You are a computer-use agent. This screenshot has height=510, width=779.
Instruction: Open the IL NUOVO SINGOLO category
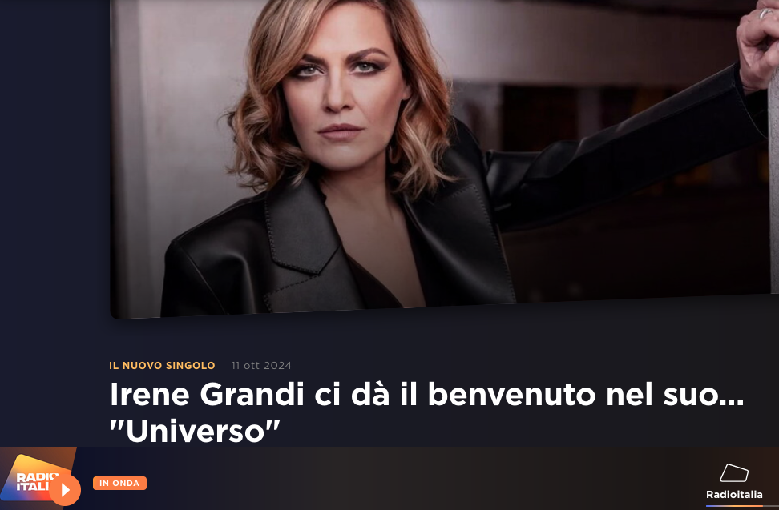click(x=162, y=366)
